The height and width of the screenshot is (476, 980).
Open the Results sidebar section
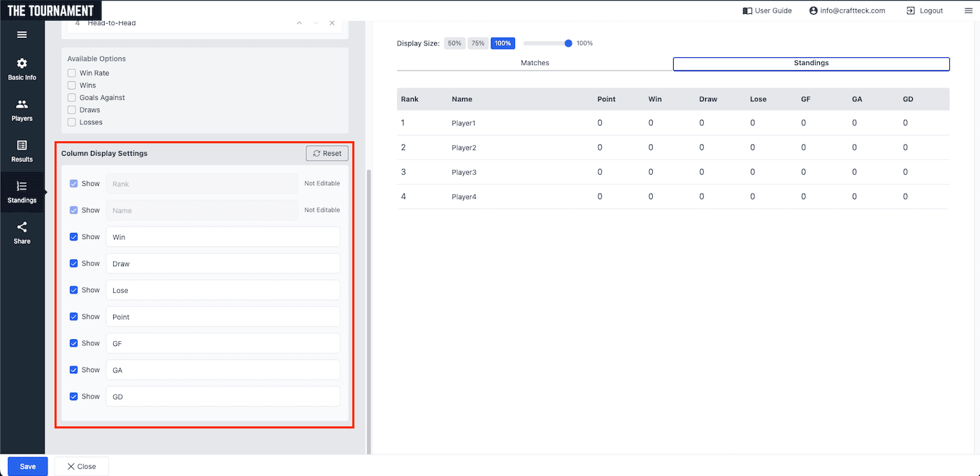22,151
